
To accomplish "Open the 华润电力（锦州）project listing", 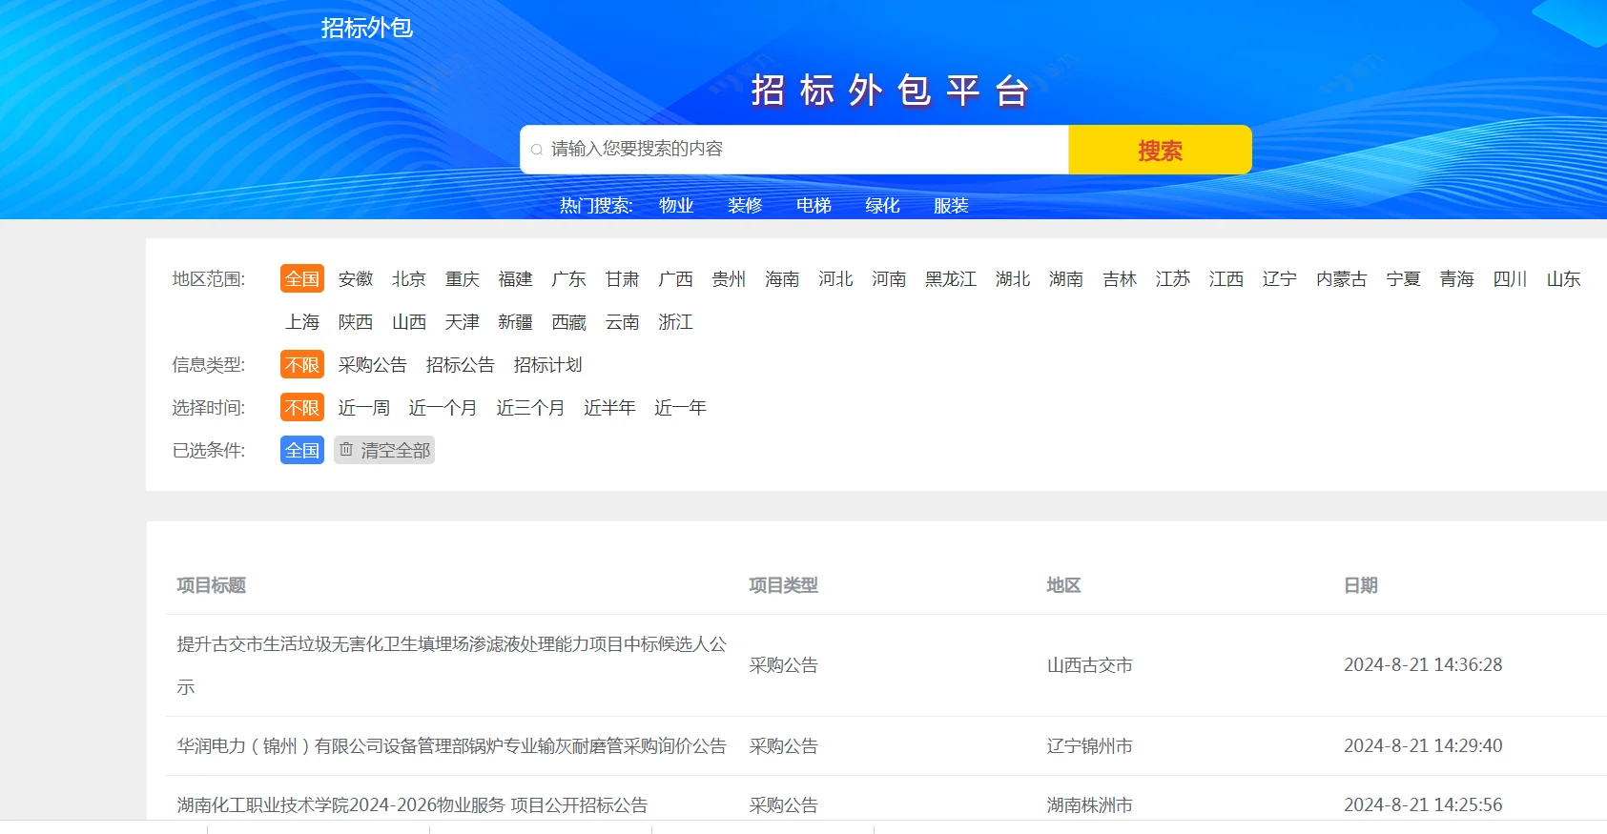I will click(452, 745).
